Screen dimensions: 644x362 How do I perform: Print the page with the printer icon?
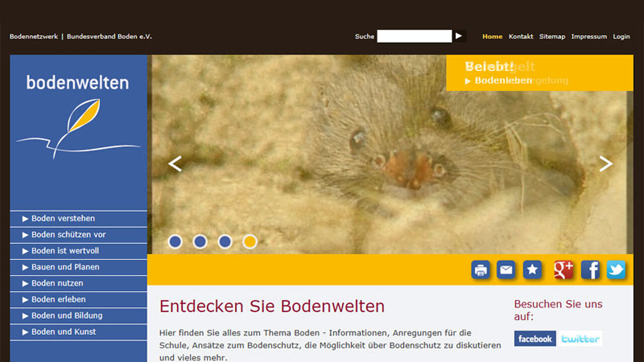(480, 270)
